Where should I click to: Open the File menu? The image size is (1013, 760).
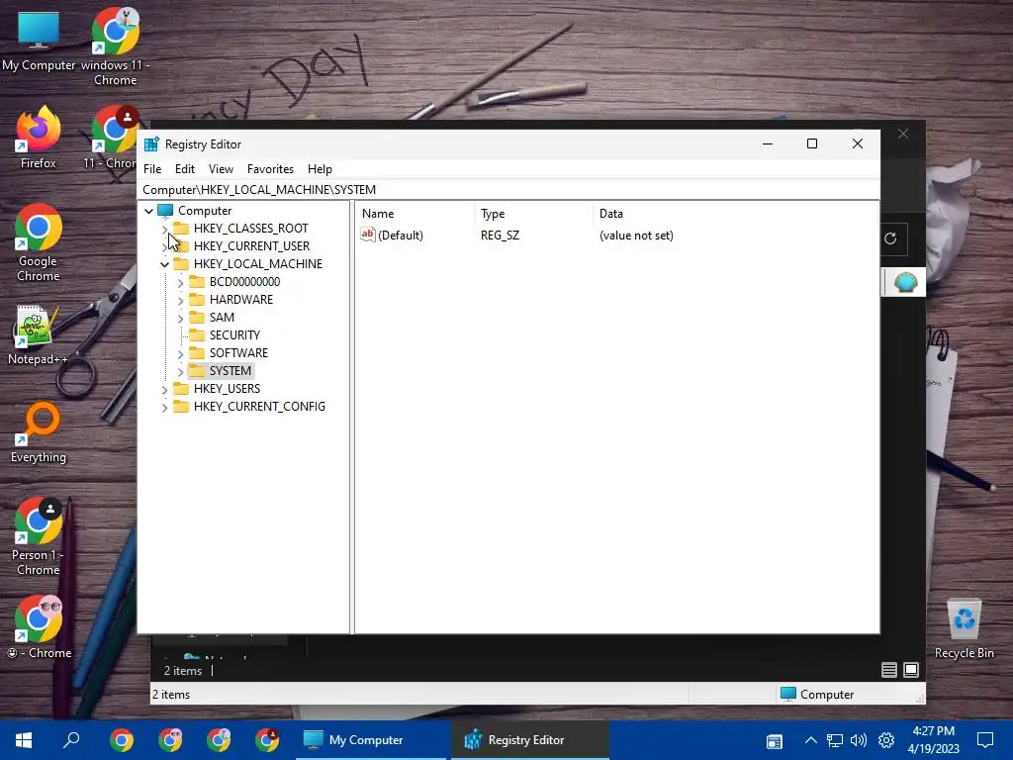(152, 168)
